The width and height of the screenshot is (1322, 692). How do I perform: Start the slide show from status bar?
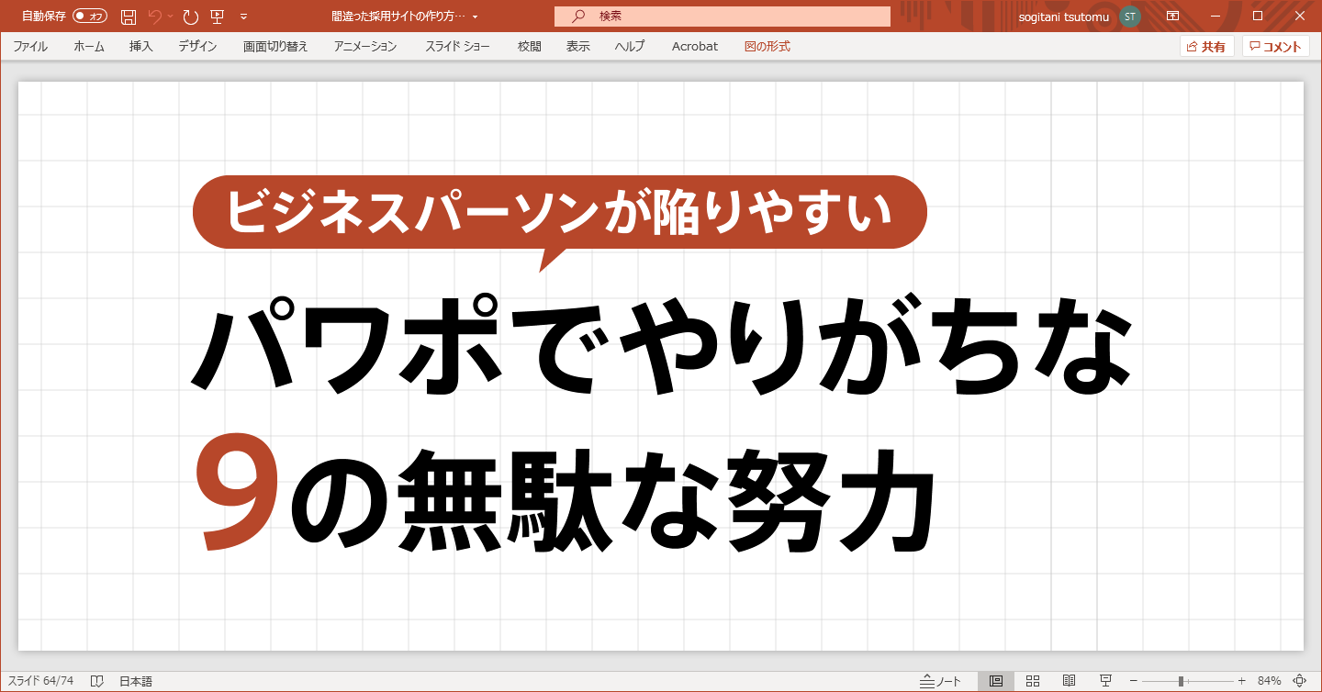[x=1105, y=680]
